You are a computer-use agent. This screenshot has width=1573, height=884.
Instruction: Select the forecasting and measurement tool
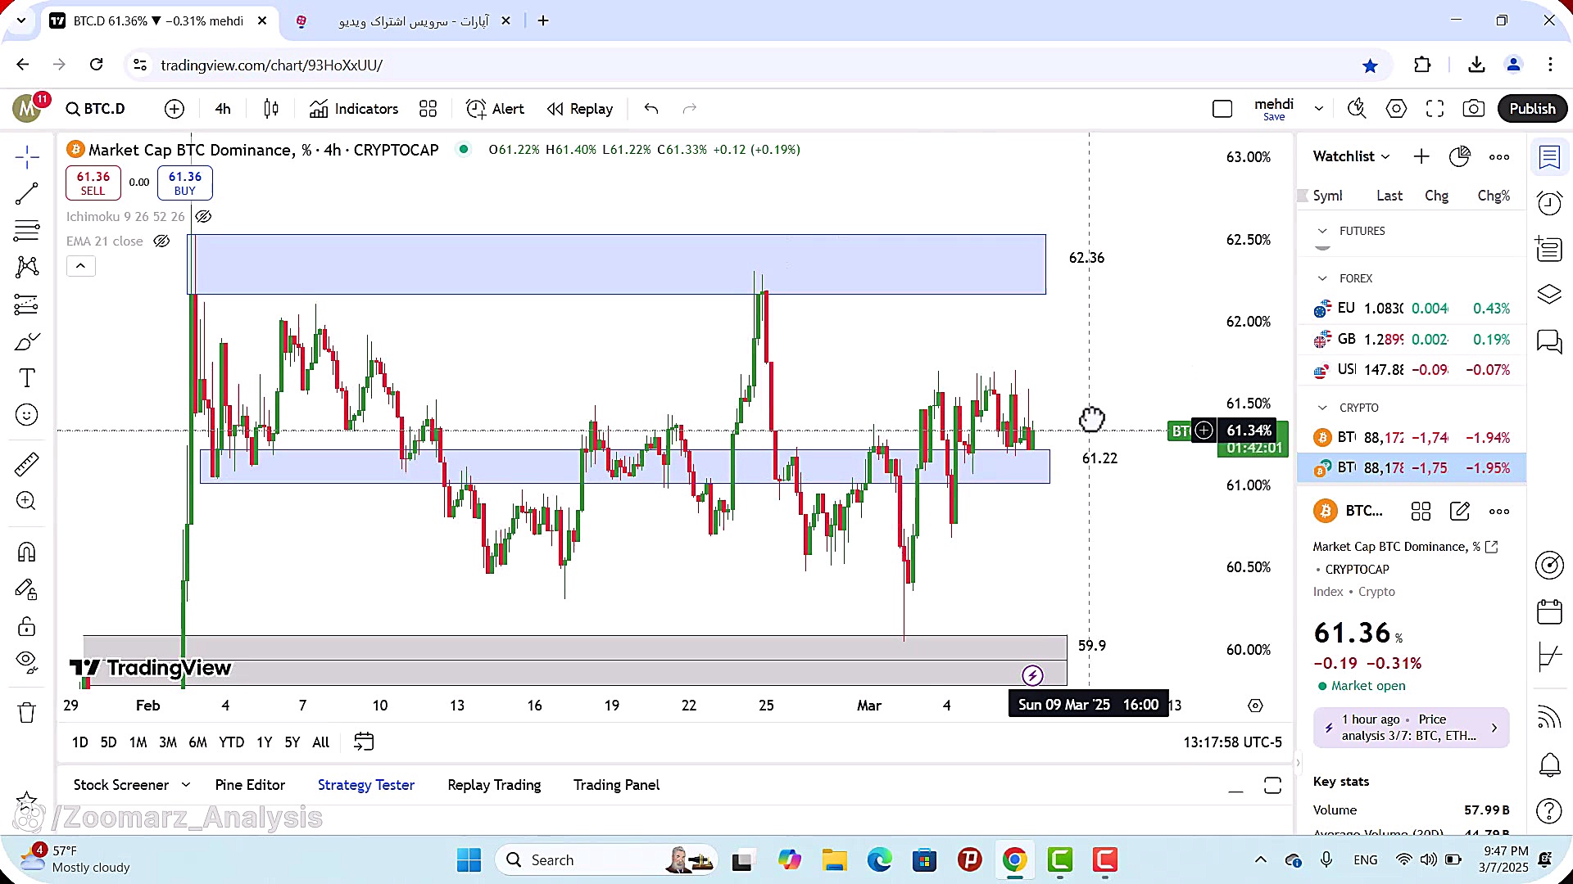27,304
